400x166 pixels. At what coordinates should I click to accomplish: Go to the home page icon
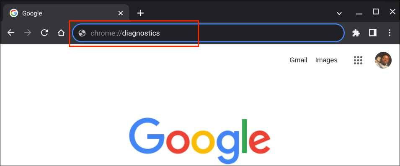[x=61, y=33]
